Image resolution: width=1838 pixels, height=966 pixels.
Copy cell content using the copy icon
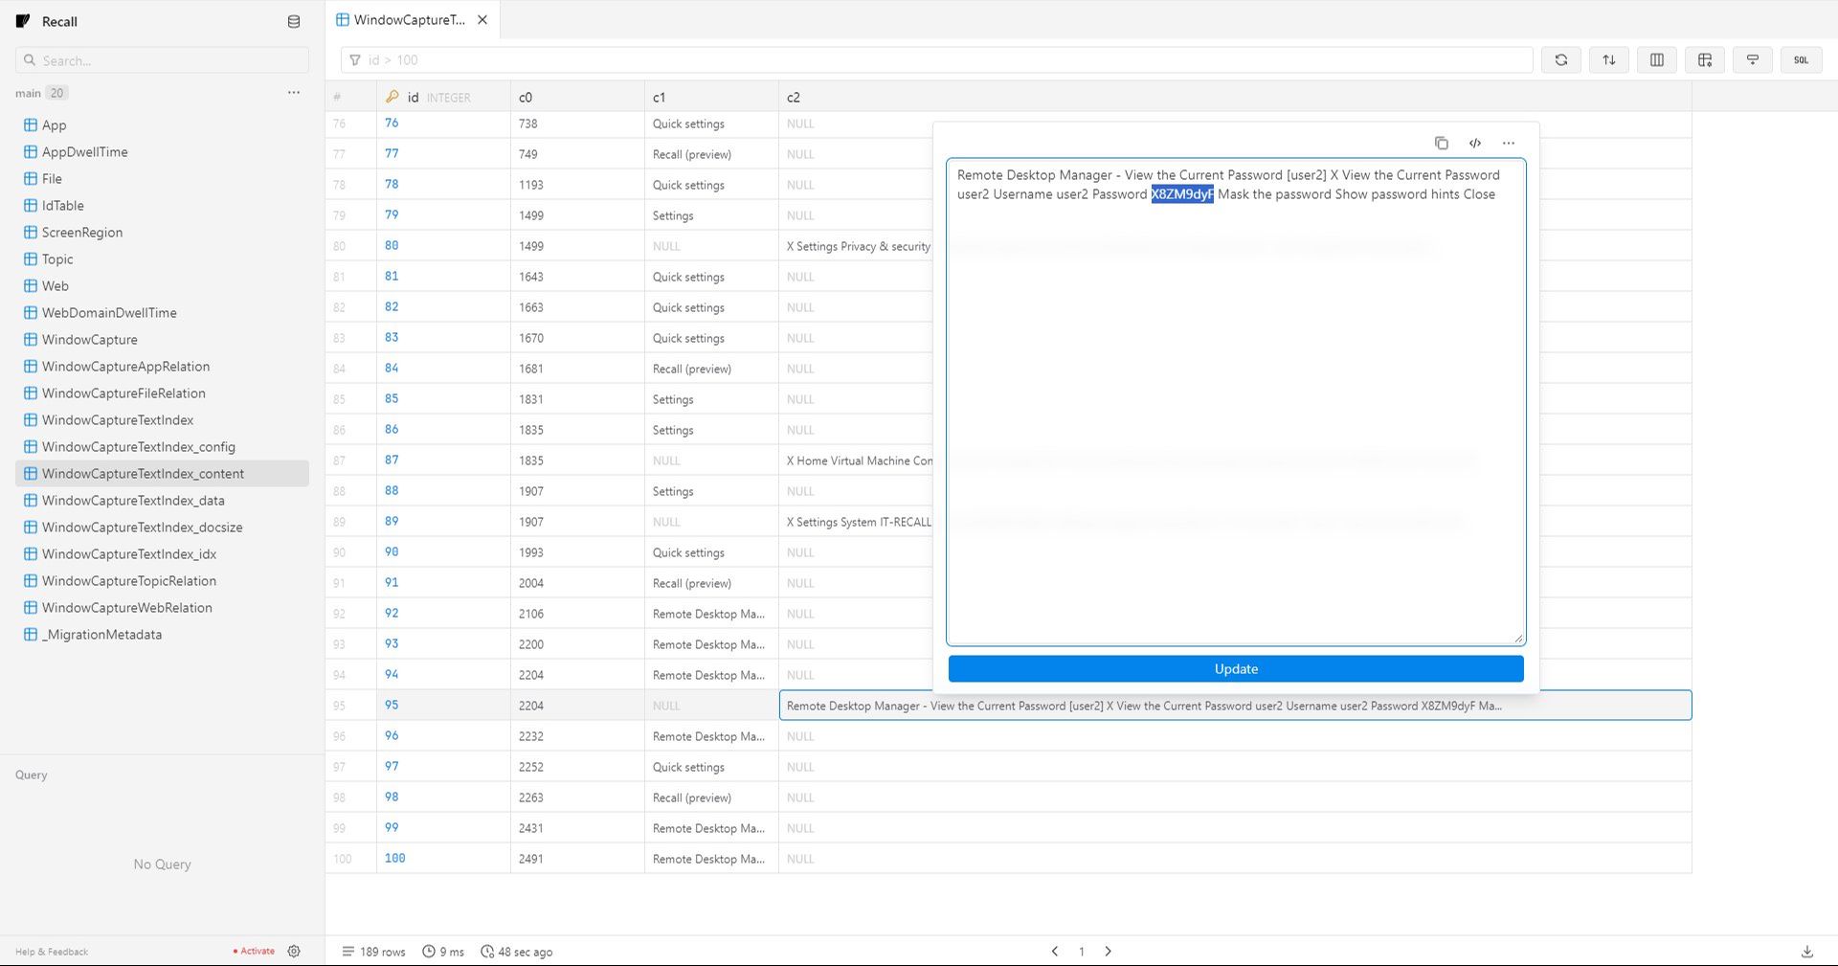[1441, 144]
